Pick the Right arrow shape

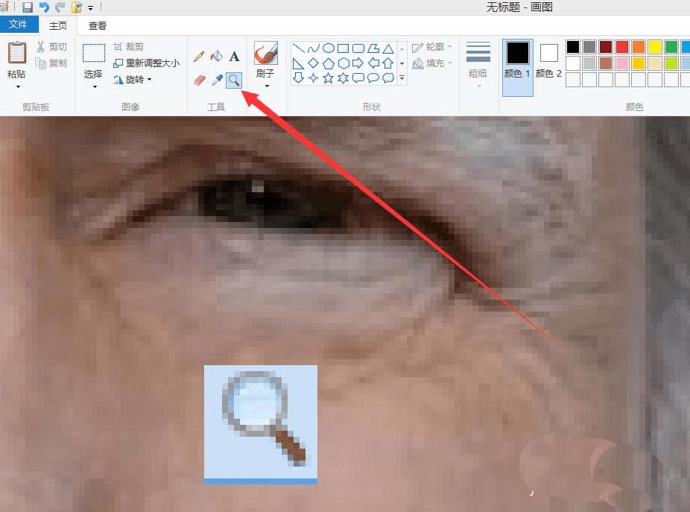click(358, 63)
